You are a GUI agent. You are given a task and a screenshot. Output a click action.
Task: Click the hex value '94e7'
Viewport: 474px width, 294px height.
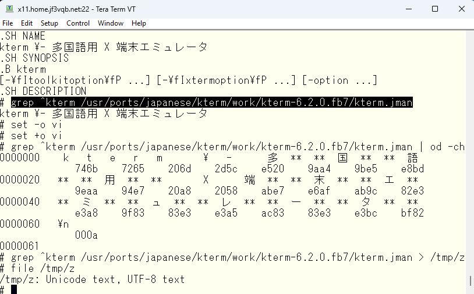click(x=133, y=190)
